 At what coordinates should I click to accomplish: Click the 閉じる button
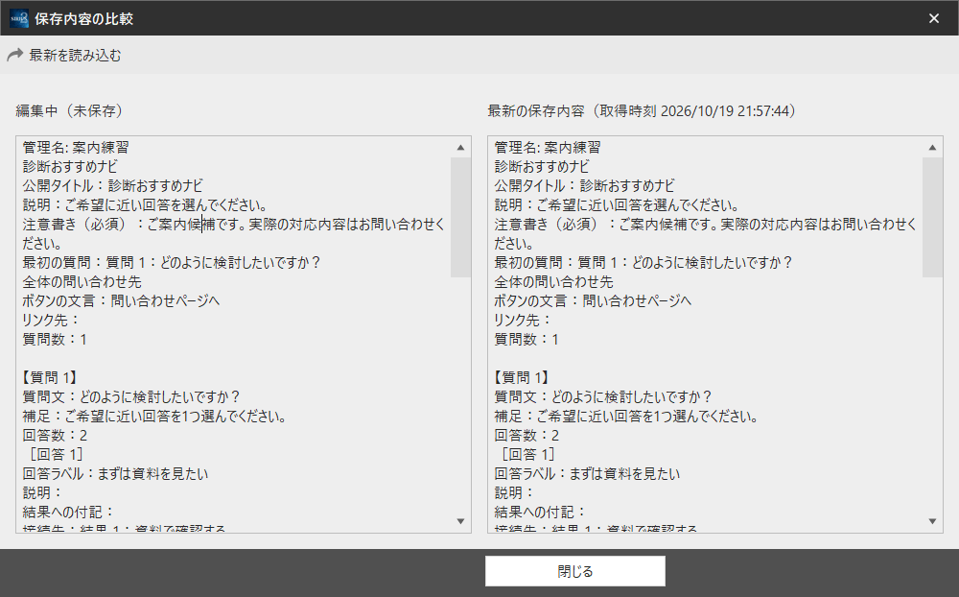tap(574, 571)
